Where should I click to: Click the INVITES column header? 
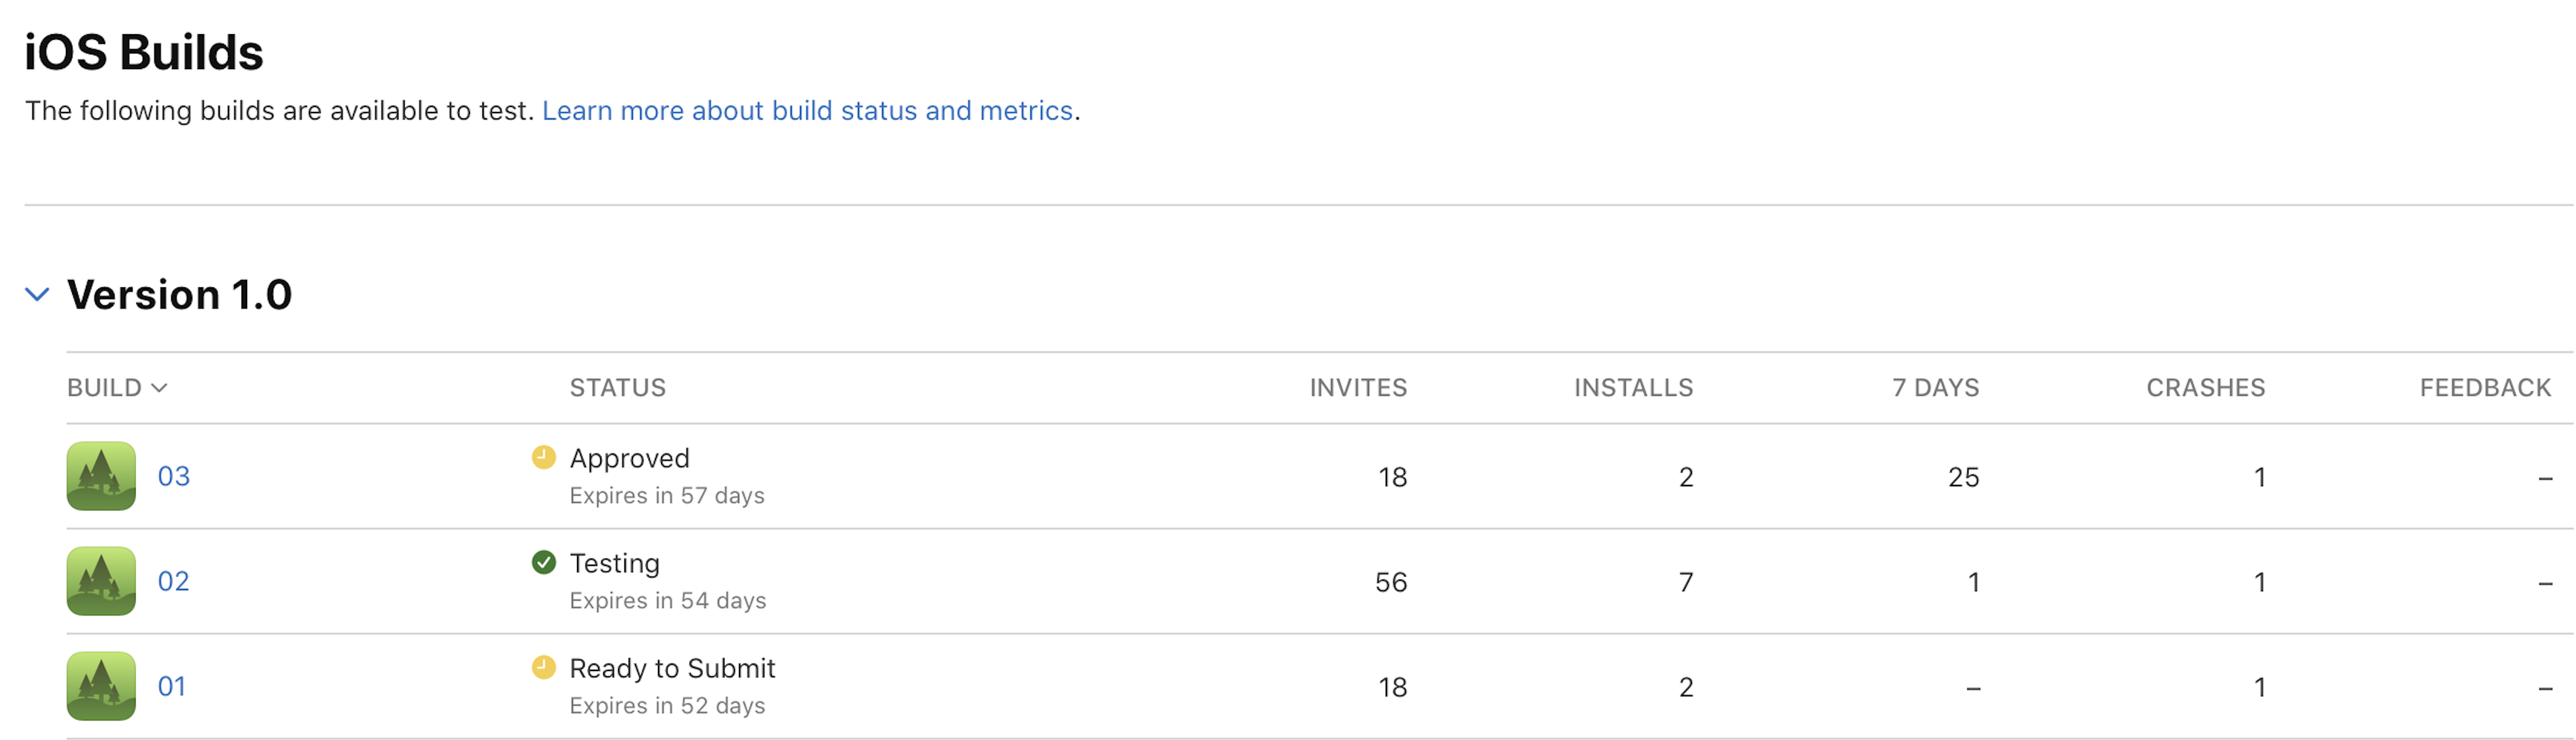click(1358, 387)
